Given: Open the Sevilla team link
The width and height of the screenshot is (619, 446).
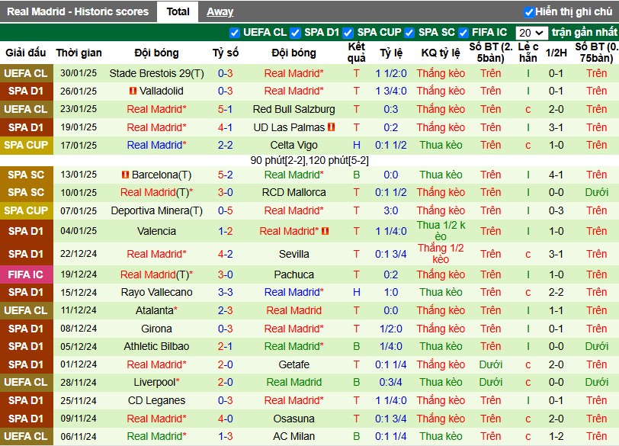Looking at the screenshot, I should tap(293, 254).
